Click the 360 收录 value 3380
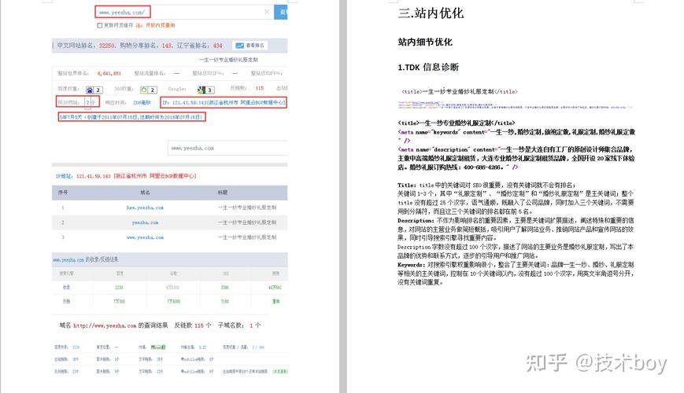 point(224,288)
